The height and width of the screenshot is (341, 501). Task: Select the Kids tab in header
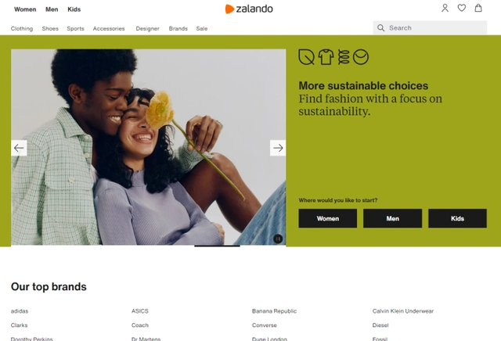point(74,9)
